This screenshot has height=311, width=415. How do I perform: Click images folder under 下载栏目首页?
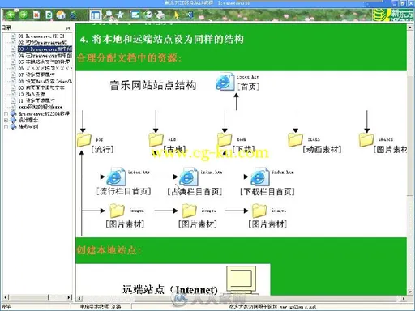pos(259,211)
